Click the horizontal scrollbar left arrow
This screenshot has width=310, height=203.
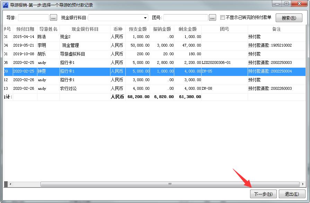(x=10, y=184)
